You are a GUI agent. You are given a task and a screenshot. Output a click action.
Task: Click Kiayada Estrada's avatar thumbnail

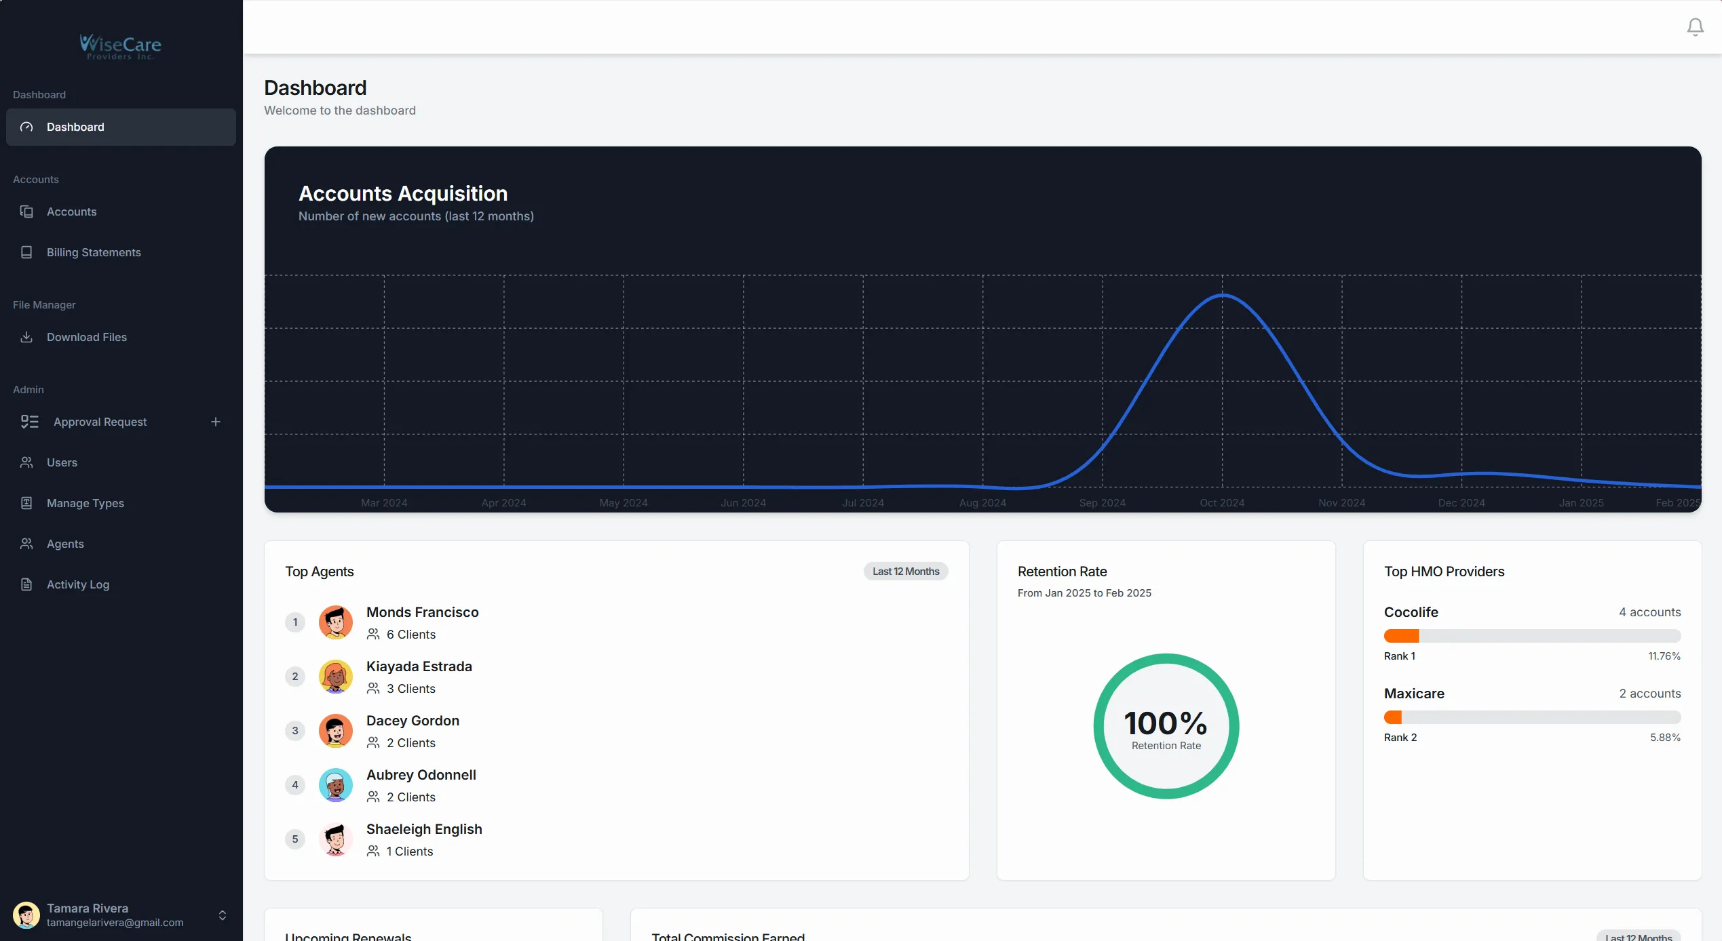[x=336, y=676]
